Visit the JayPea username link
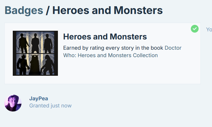This screenshot has width=212, height=127. point(39,98)
